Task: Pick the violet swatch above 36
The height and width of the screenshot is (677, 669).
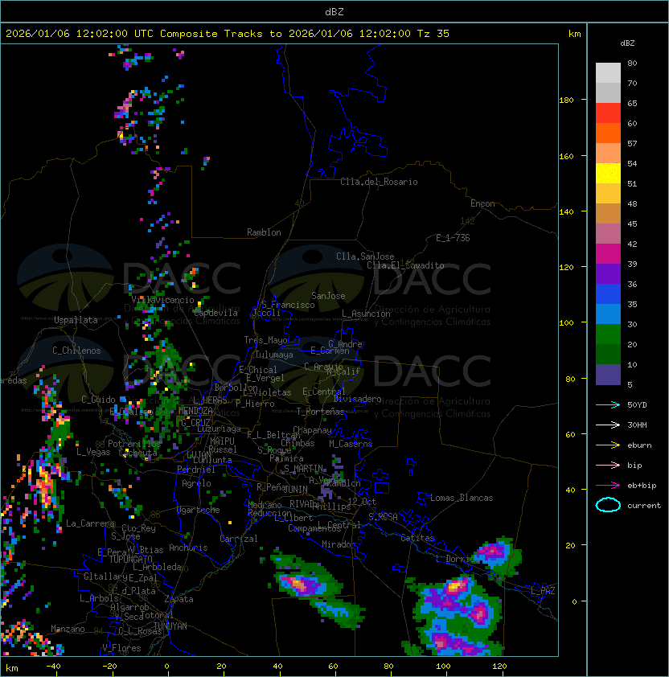Action: point(608,274)
